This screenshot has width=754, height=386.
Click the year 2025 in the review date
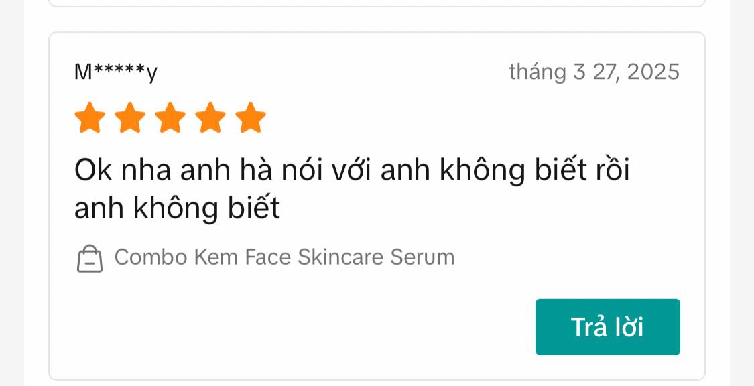[653, 72]
